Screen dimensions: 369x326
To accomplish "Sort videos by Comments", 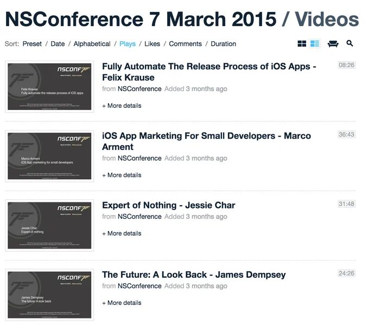I will 186,44.
